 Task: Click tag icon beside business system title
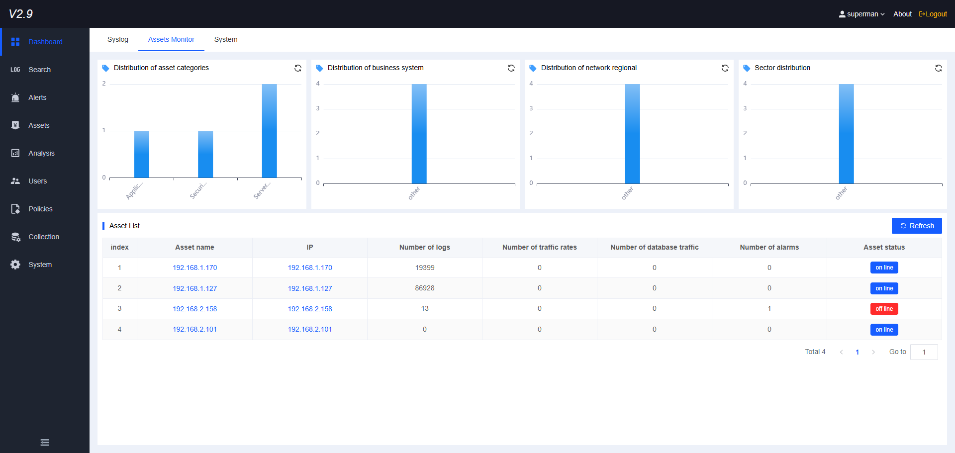[319, 68]
